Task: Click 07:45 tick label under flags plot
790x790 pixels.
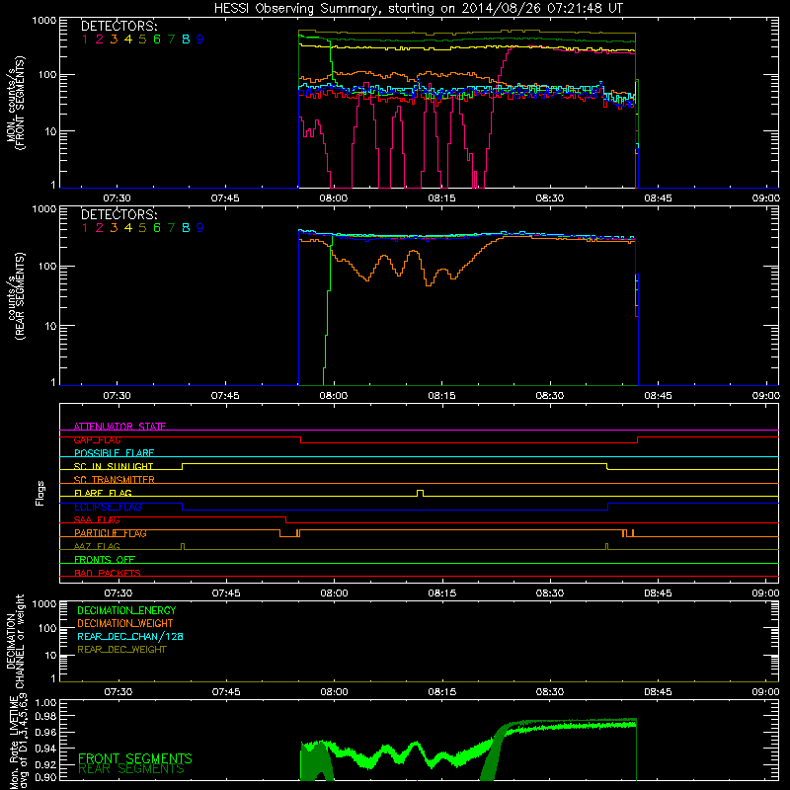Action: coord(226,593)
